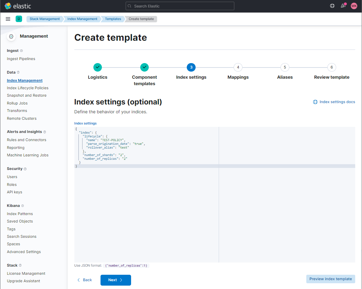Go to completed Logistics step
The image size is (362, 289).
tap(97, 67)
